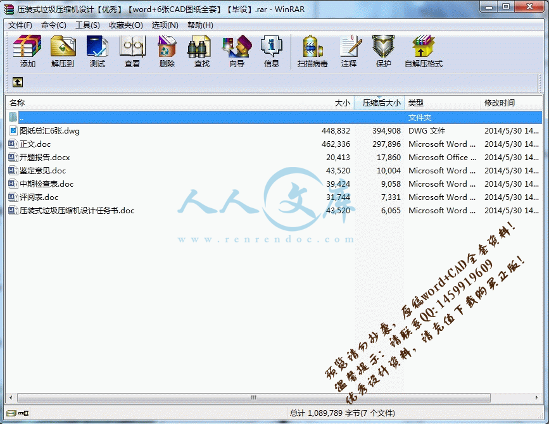Select file 鉴定意见.doc
The width and height of the screenshot is (549, 424).
[42, 171]
